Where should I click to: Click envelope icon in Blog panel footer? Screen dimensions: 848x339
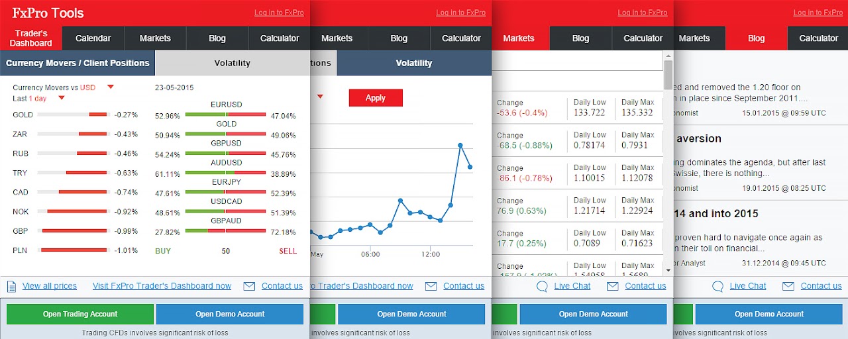tap(788, 286)
